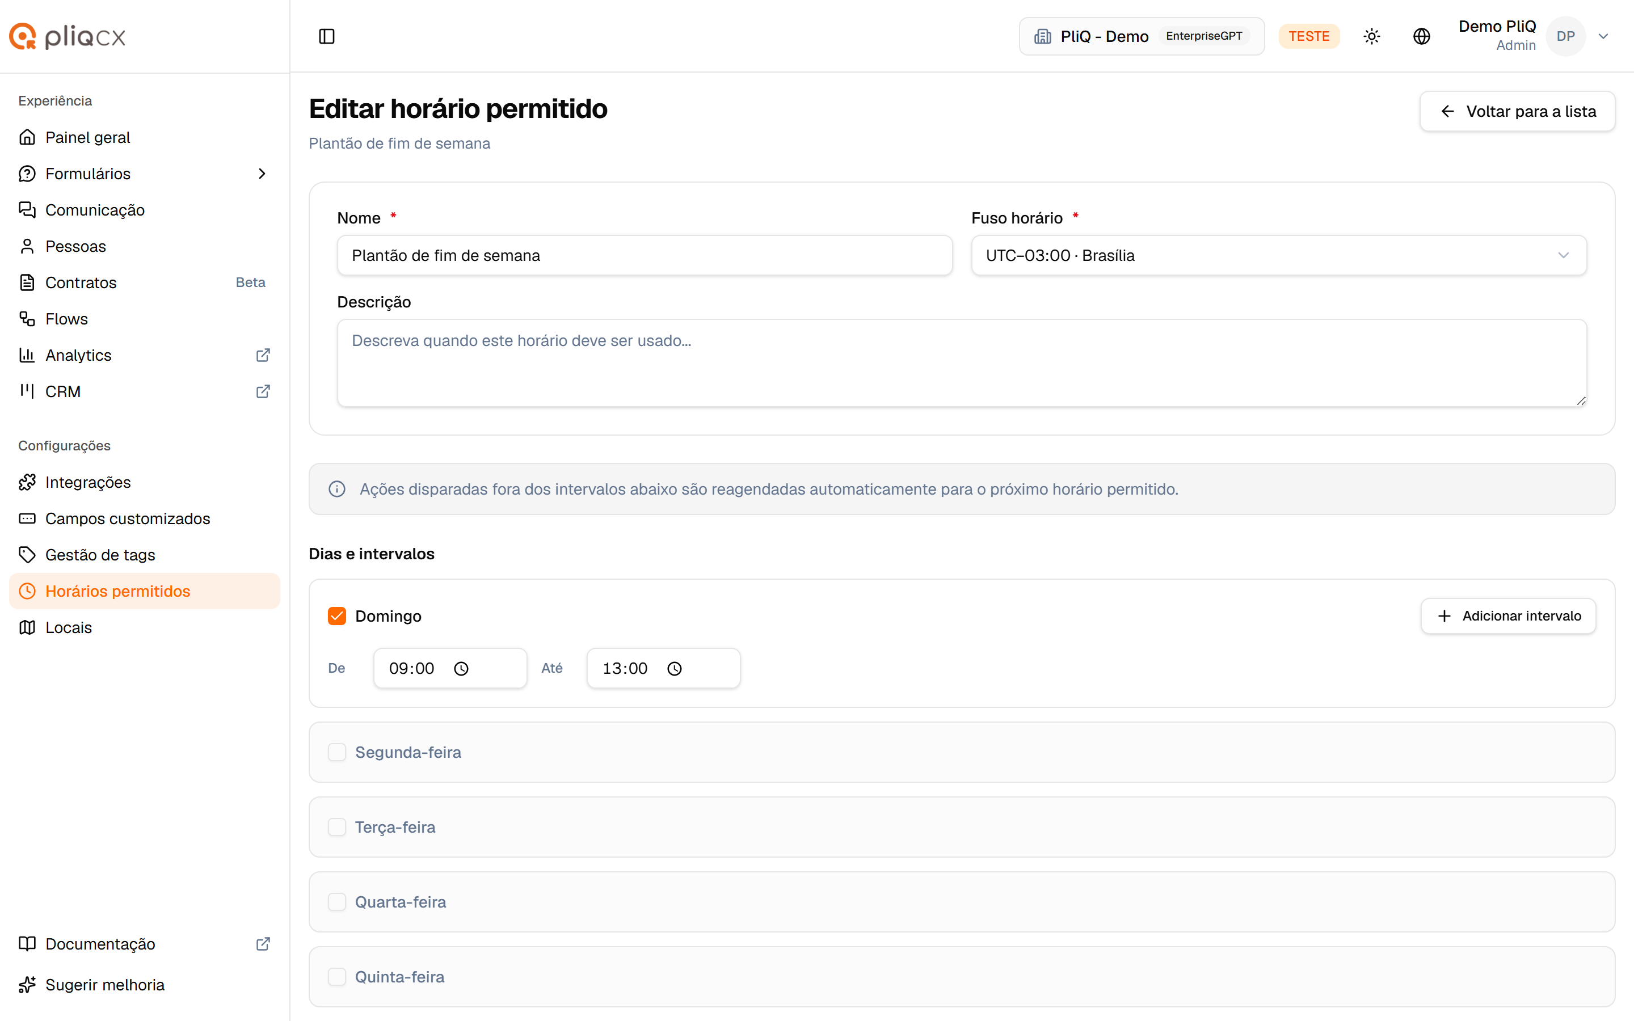Click the clock icon in 13:00 field
The height and width of the screenshot is (1021, 1634).
coord(675,669)
